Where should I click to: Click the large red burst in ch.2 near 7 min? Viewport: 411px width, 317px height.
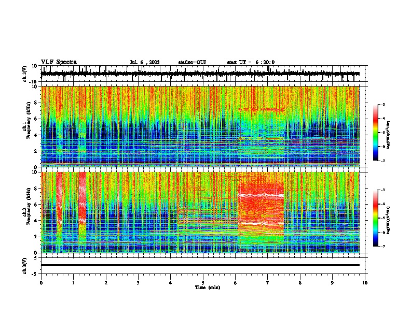(x=261, y=209)
